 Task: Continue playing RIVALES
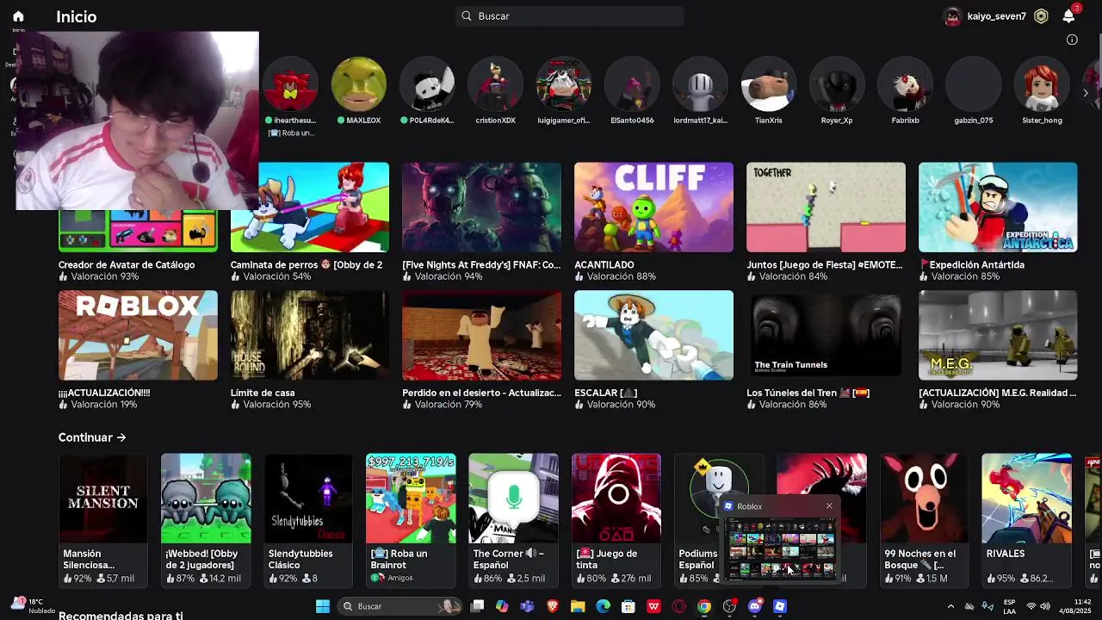click(x=1027, y=520)
